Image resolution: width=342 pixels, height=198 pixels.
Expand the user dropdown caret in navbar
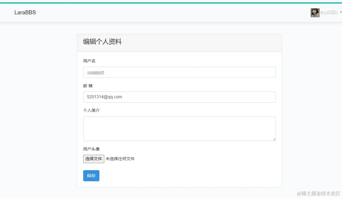coord(341,13)
